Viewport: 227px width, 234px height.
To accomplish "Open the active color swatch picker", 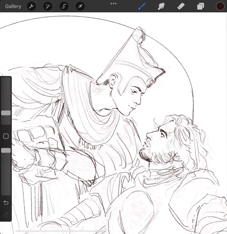I will pos(220,6).
